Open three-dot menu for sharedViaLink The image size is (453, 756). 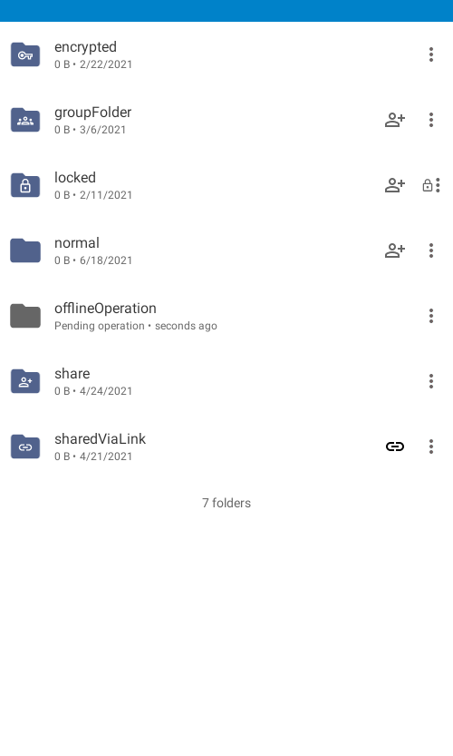coord(431,447)
